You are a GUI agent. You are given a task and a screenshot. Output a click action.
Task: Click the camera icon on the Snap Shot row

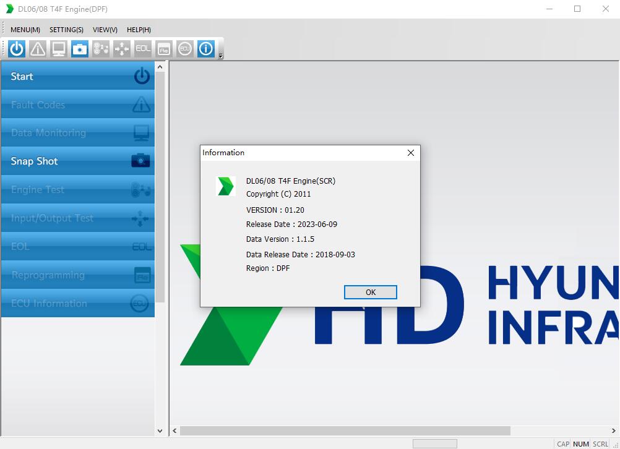coord(140,160)
